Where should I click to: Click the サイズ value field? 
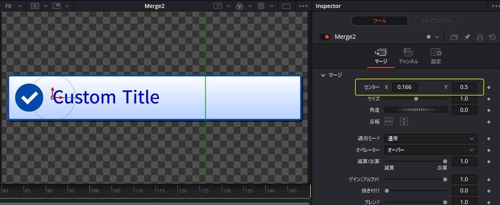pyautogui.click(x=464, y=99)
